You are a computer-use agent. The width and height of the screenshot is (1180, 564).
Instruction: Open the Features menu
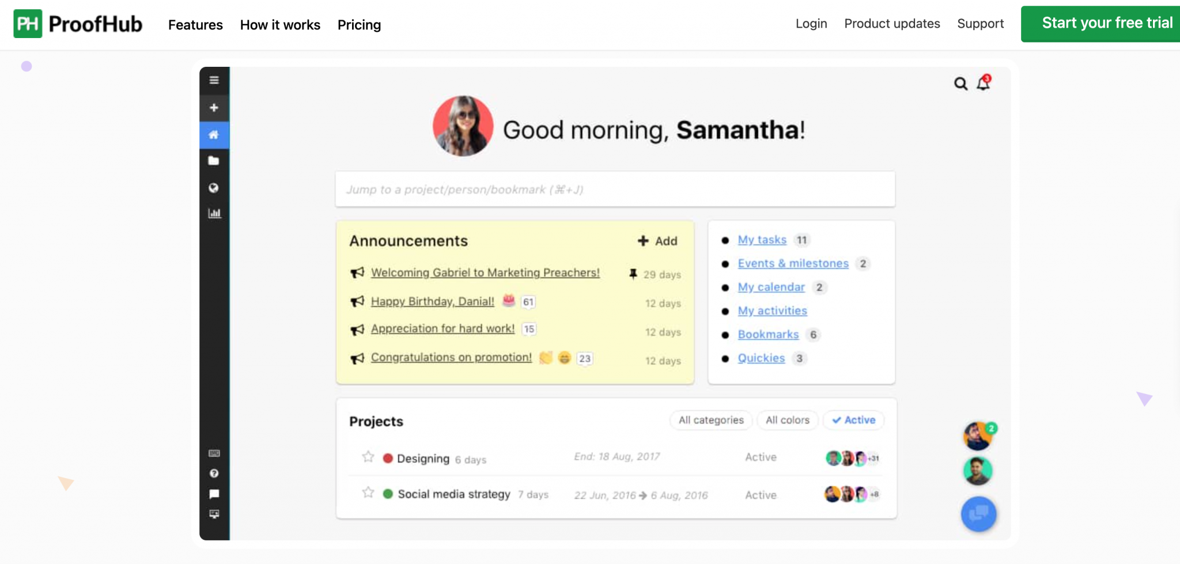coord(195,25)
